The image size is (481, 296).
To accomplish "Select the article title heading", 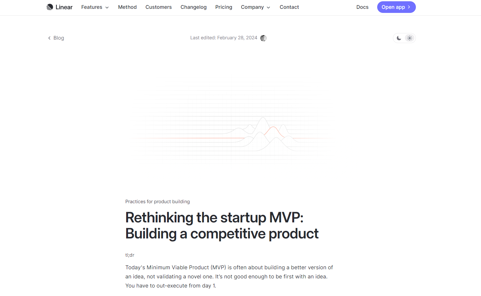I will point(221,226).
